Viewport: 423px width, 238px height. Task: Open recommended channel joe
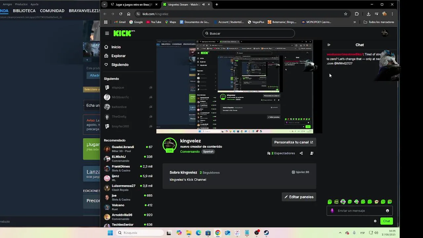(x=128, y=197)
